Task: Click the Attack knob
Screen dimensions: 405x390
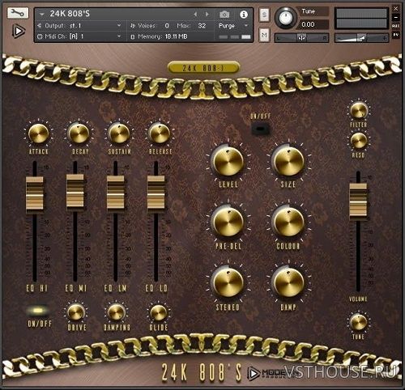Action: point(38,134)
